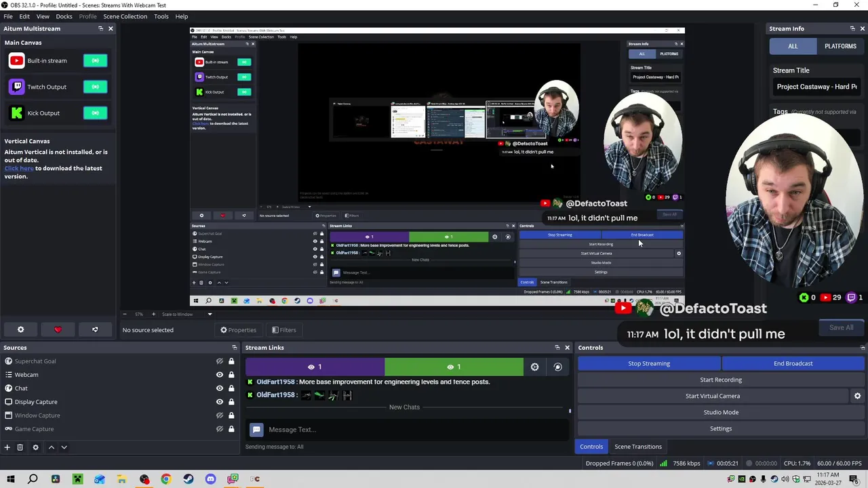
Task: Toggle Kick Output stream switch
Action: pos(95,113)
